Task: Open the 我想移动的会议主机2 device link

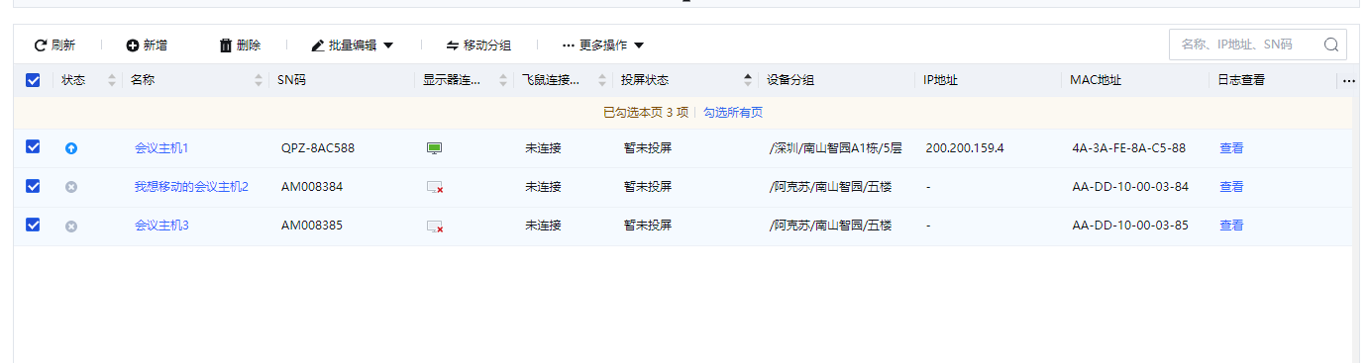Action: pyautogui.click(x=191, y=187)
